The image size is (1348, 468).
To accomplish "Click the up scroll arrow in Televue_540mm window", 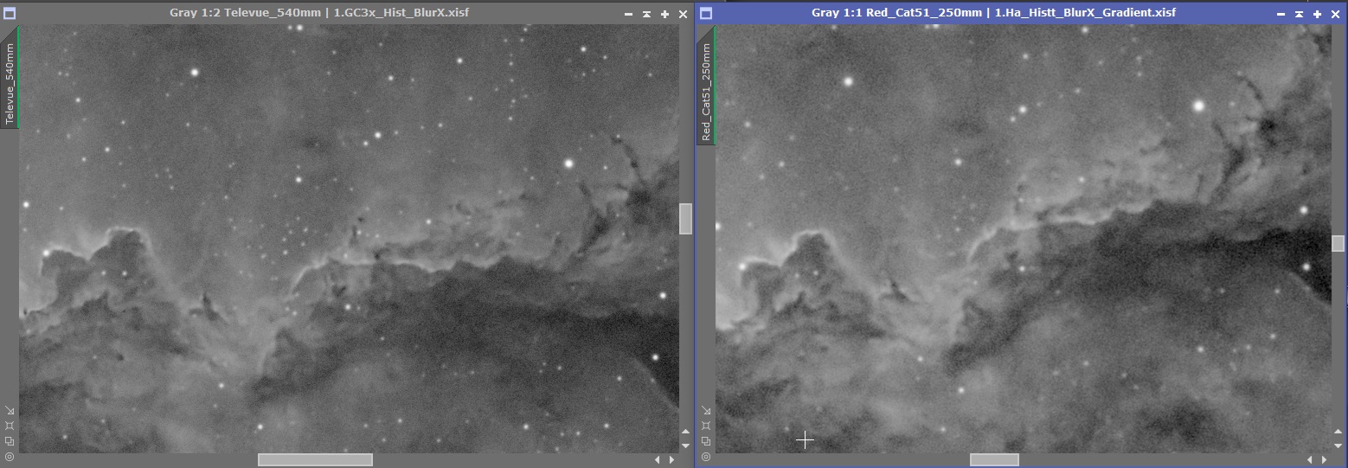I will point(685,431).
